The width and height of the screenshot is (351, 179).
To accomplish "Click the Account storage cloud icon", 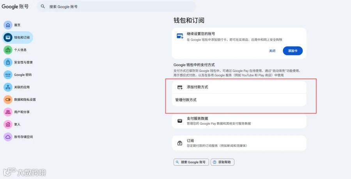I will tap(8, 137).
